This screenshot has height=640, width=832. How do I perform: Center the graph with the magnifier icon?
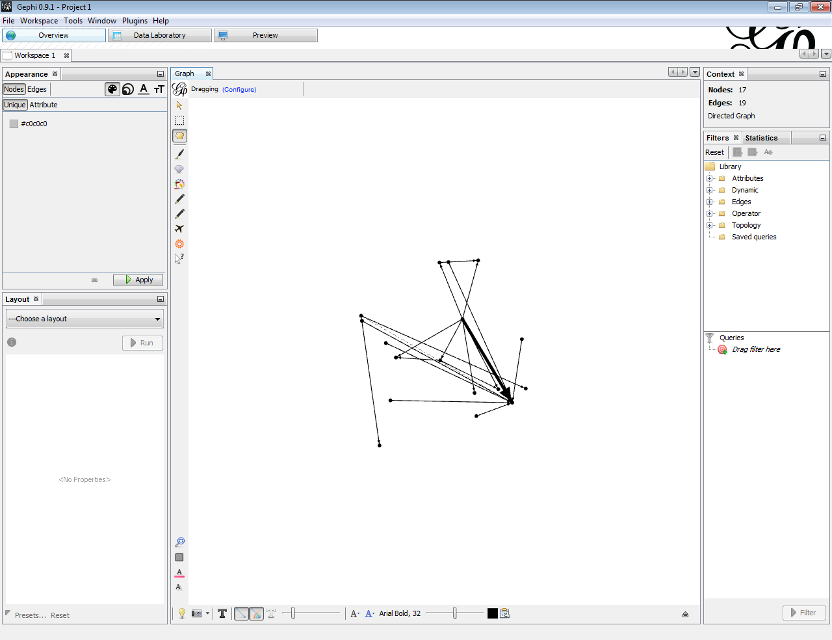[179, 542]
